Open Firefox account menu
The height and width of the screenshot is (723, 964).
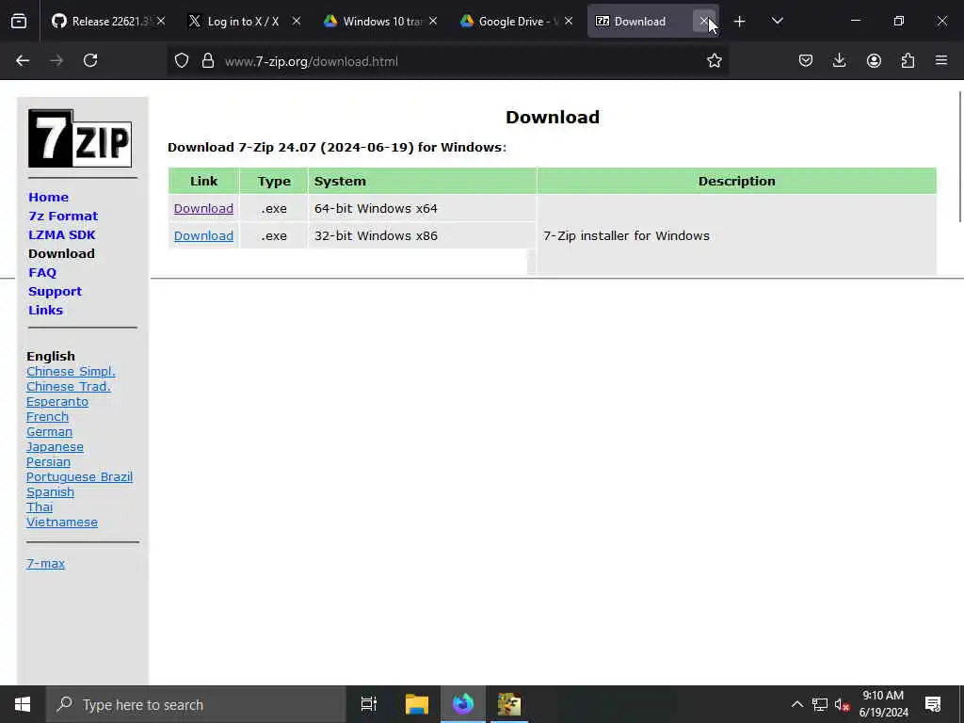coord(874,60)
